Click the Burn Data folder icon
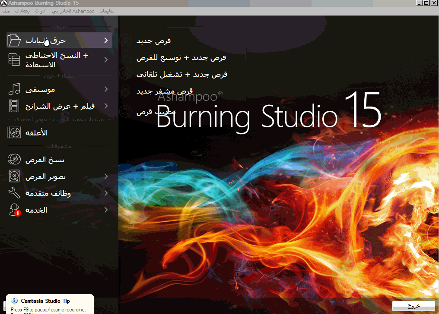This screenshot has width=439, height=314. click(14, 41)
